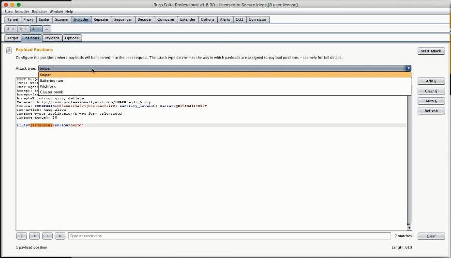Select Intruder attack tab 3
This screenshot has height=258, width=451.
click(21, 29)
